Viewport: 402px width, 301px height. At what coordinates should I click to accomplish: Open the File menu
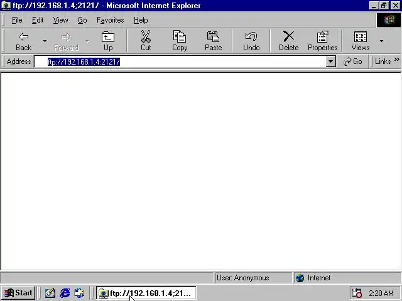[x=17, y=20]
